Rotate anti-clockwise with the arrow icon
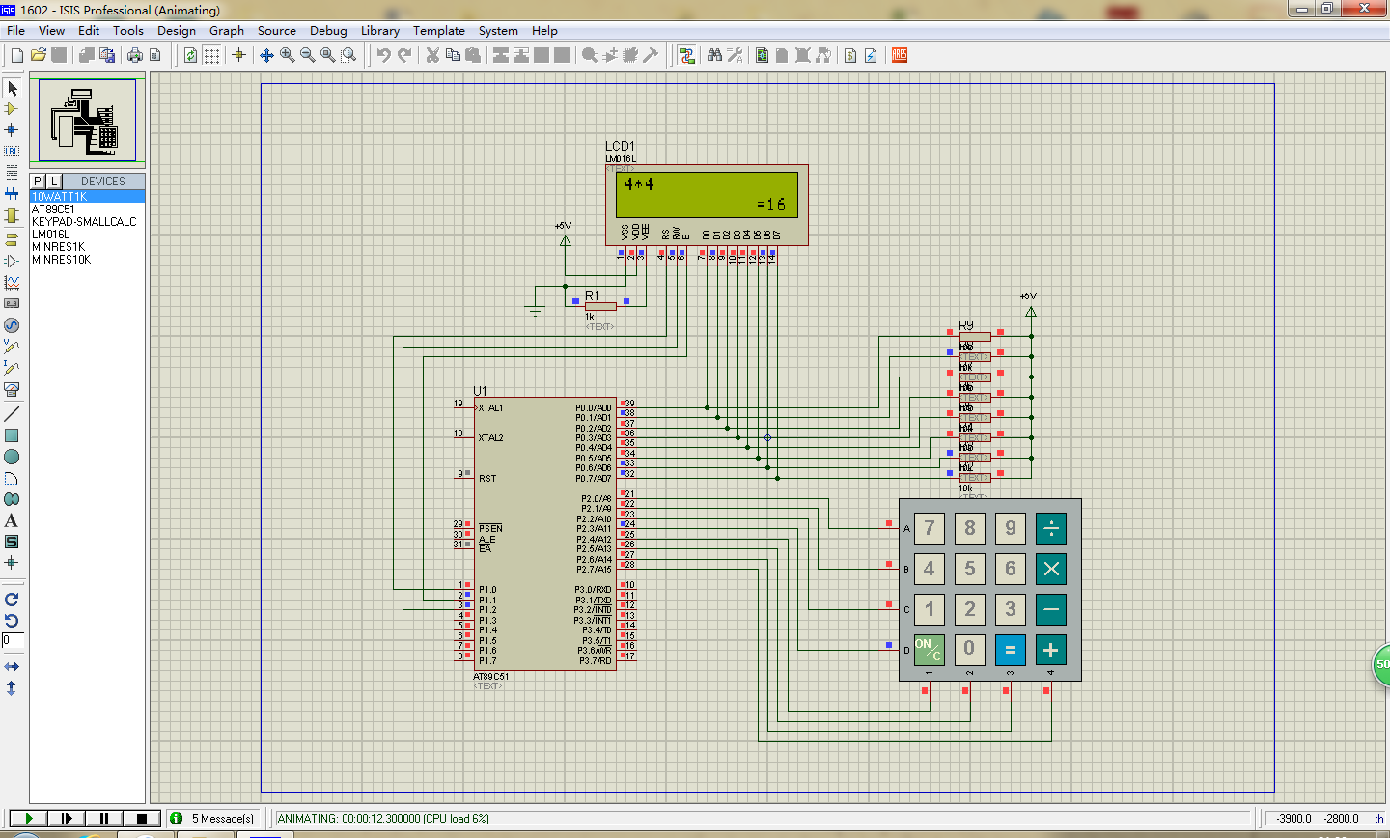Viewport: 1390px width, 838px height. 12,621
